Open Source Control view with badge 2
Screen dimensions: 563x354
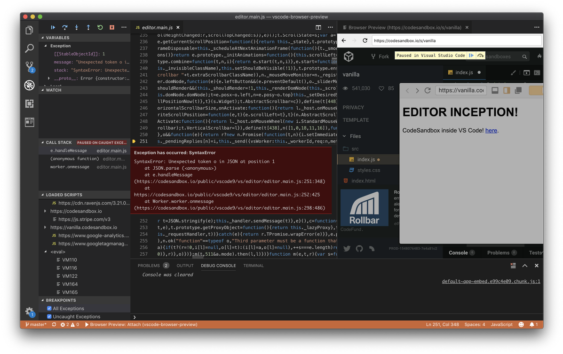click(x=30, y=66)
